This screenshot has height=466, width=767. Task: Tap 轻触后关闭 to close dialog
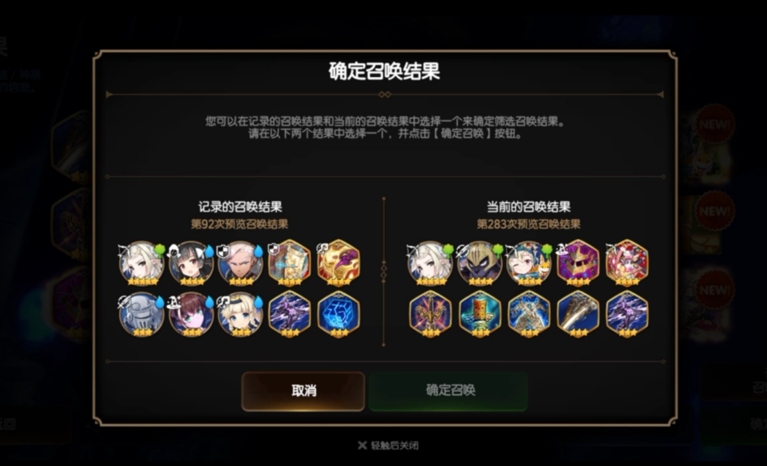388,445
